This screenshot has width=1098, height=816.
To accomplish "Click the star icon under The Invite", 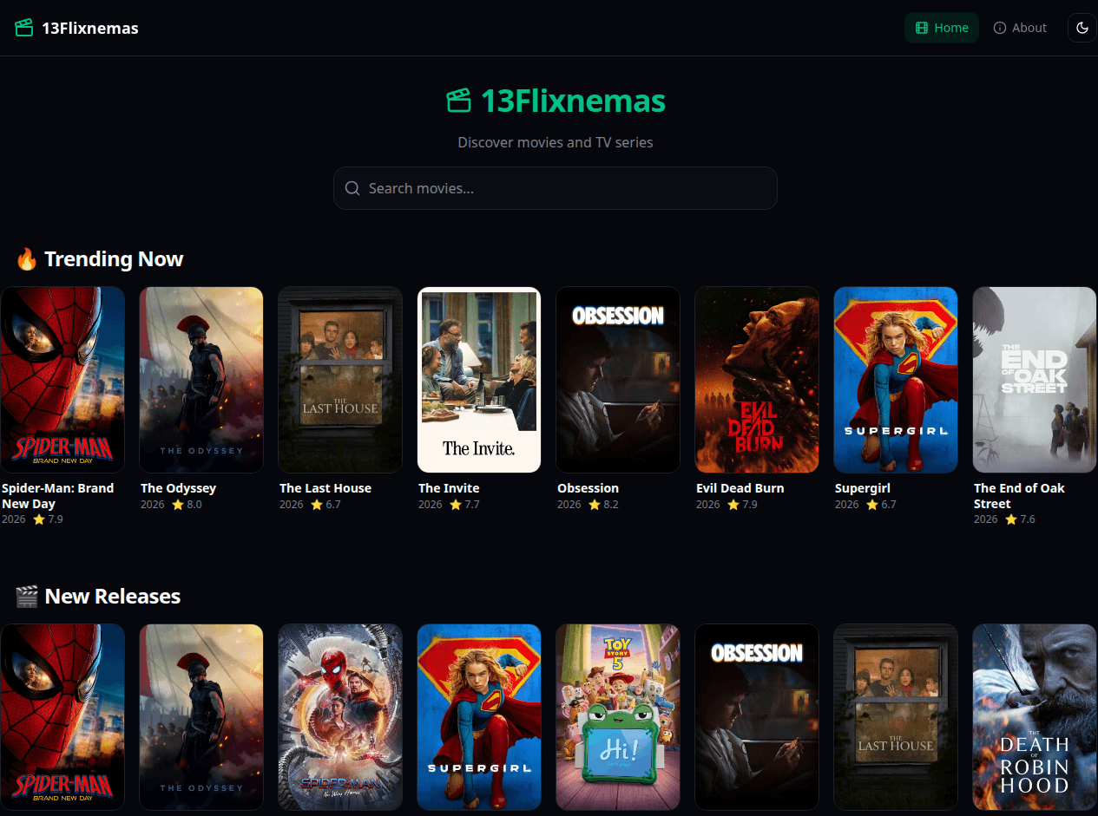I will [456, 505].
